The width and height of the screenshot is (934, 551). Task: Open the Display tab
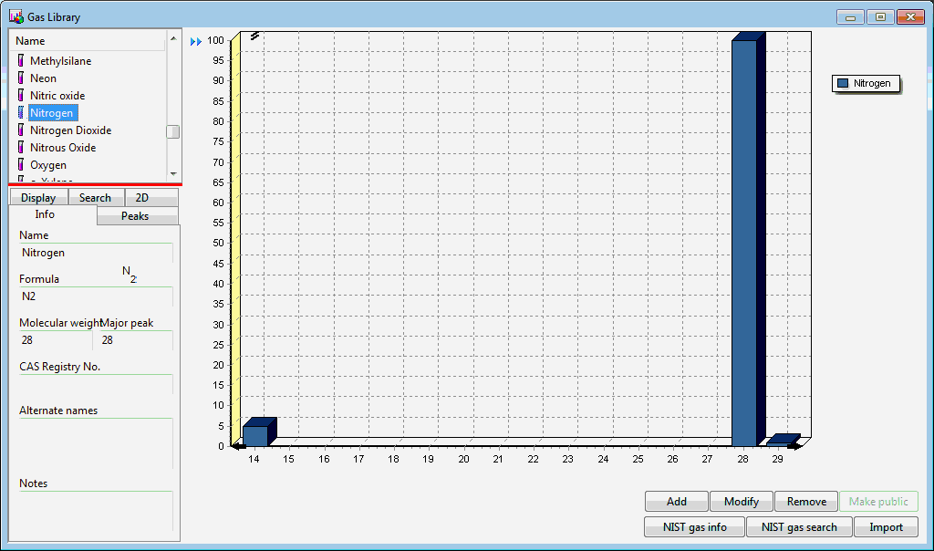[38, 198]
